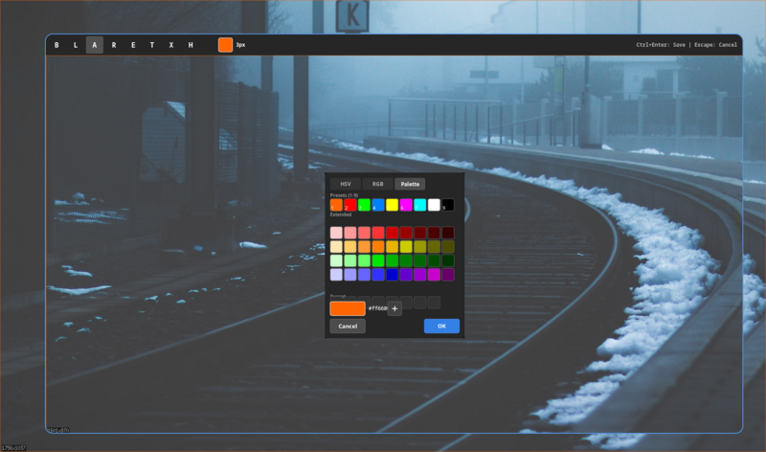This screenshot has width=766, height=452.
Task: Pick green preset number 3
Action: 364,205
